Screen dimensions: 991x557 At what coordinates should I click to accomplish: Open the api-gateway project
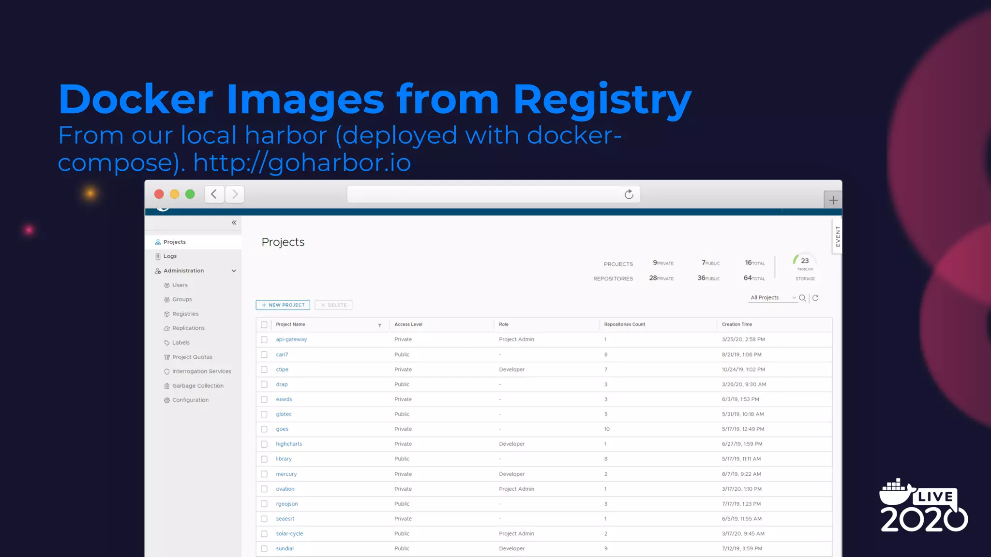[291, 339]
